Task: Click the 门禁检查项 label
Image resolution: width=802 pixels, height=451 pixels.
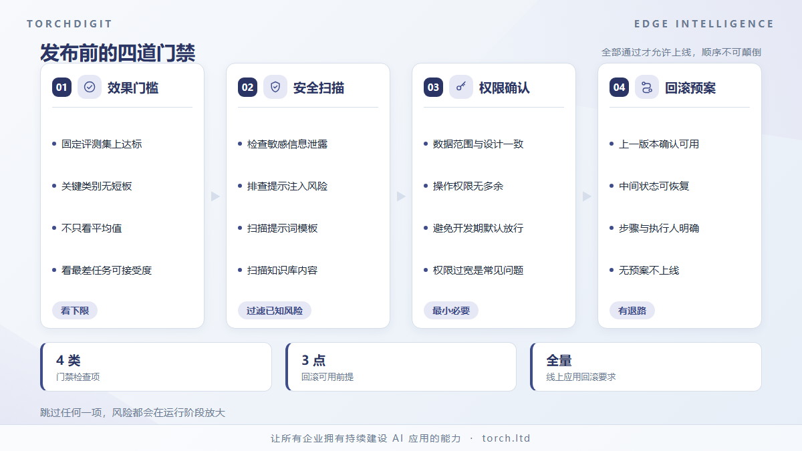Action: tap(78, 377)
